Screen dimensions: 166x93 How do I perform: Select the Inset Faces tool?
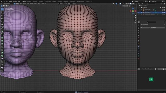(x=2, y=41)
